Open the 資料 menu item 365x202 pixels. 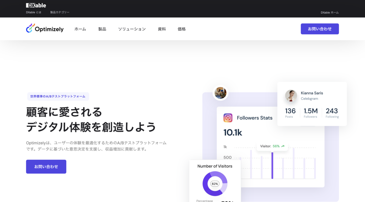tap(162, 29)
